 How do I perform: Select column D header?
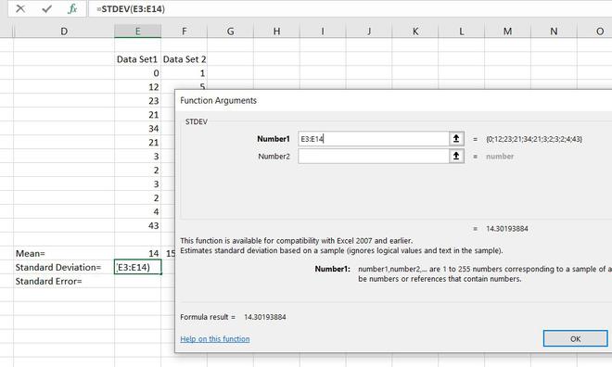point(64,32)
